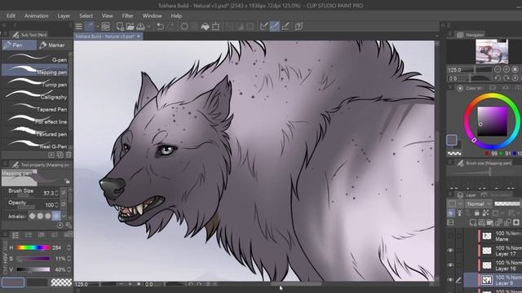
Task: Click the Color Wheel panel tab icon
Action: click(x=460, y=88)
